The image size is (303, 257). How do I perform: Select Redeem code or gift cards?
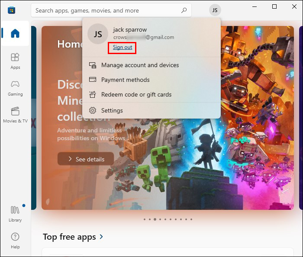(x=151, y=94)
